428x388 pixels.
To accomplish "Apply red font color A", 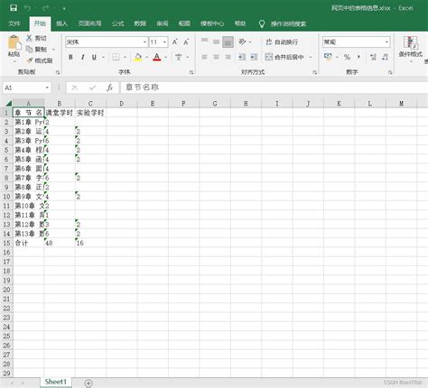I will click(157, 57).
